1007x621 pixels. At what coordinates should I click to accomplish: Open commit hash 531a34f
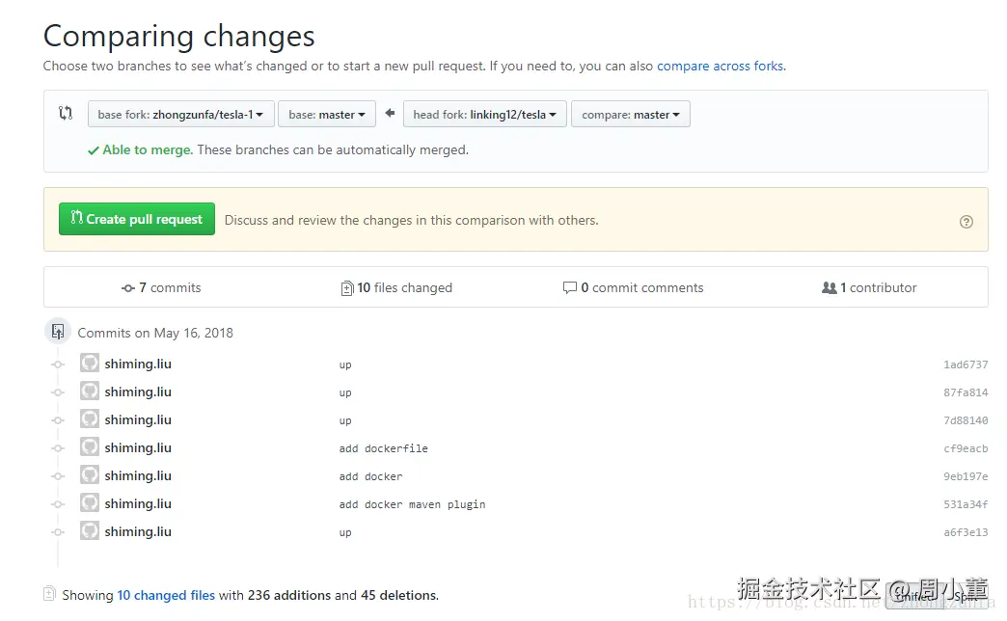pyautogui.click(x=966, y=504)
